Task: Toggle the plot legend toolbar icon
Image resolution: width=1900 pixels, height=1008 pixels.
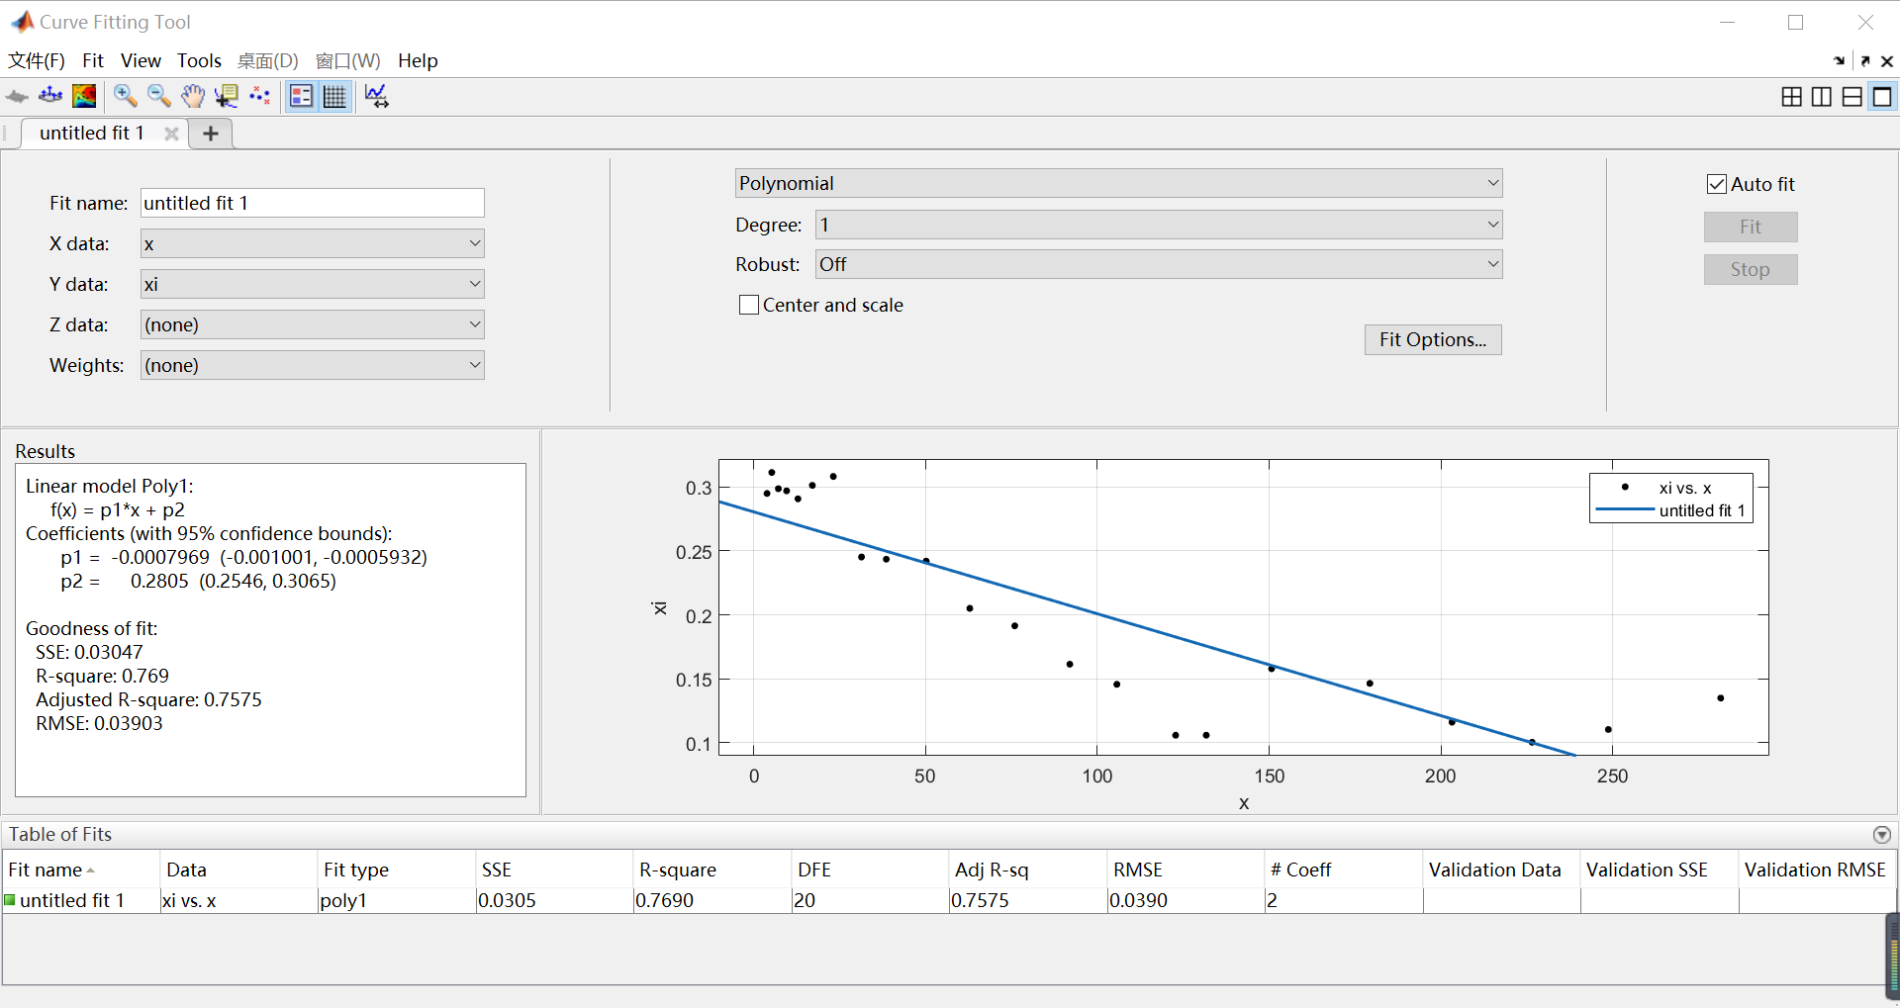Action: pos(301,96)
